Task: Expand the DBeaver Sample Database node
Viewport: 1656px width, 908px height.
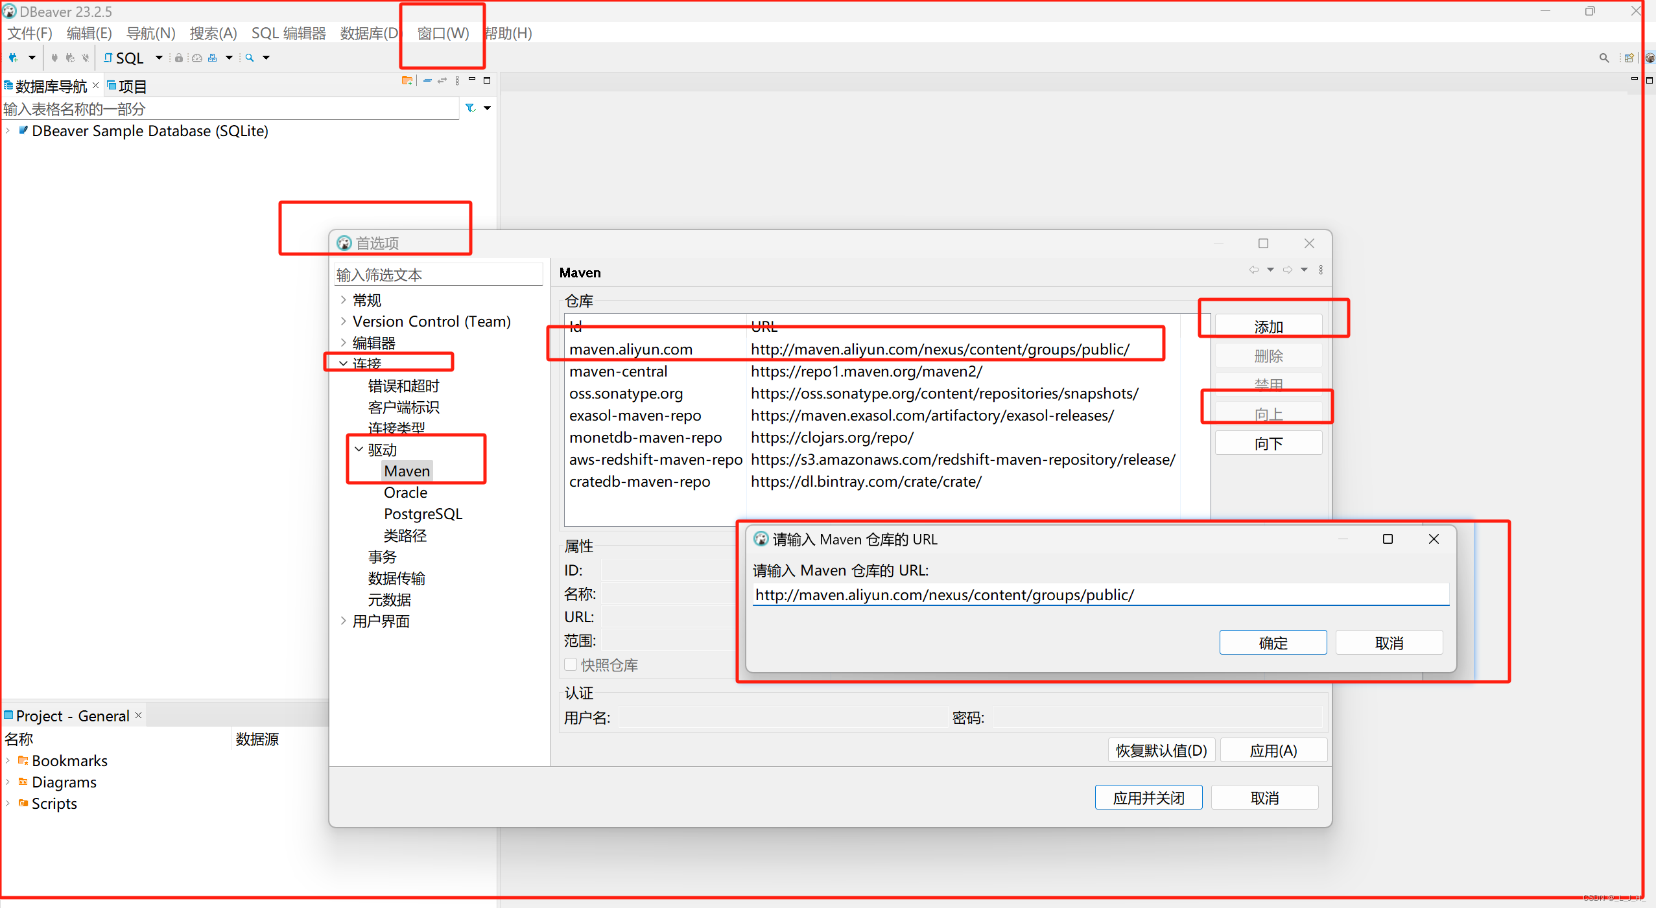Action: point(8,131)
